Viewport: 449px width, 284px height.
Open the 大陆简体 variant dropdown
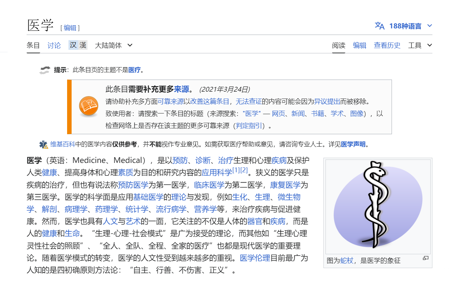113,45
